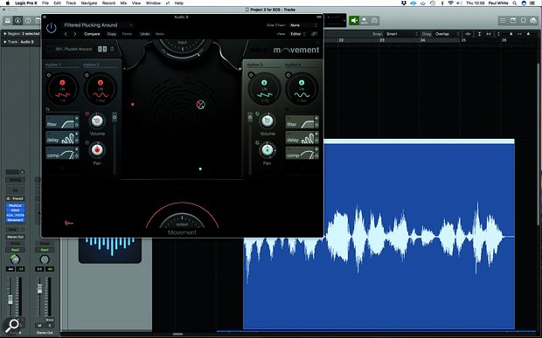Toggle rhythm 4 power button
542x338 pixels.
coord(288,75)
